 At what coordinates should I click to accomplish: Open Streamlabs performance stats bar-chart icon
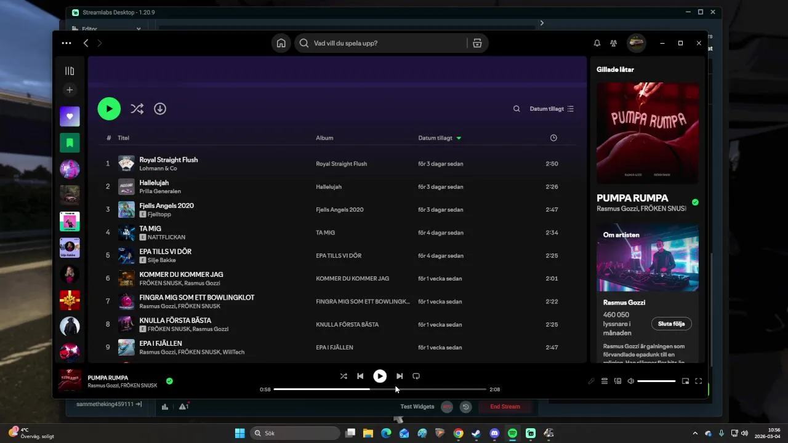(165, 407)
